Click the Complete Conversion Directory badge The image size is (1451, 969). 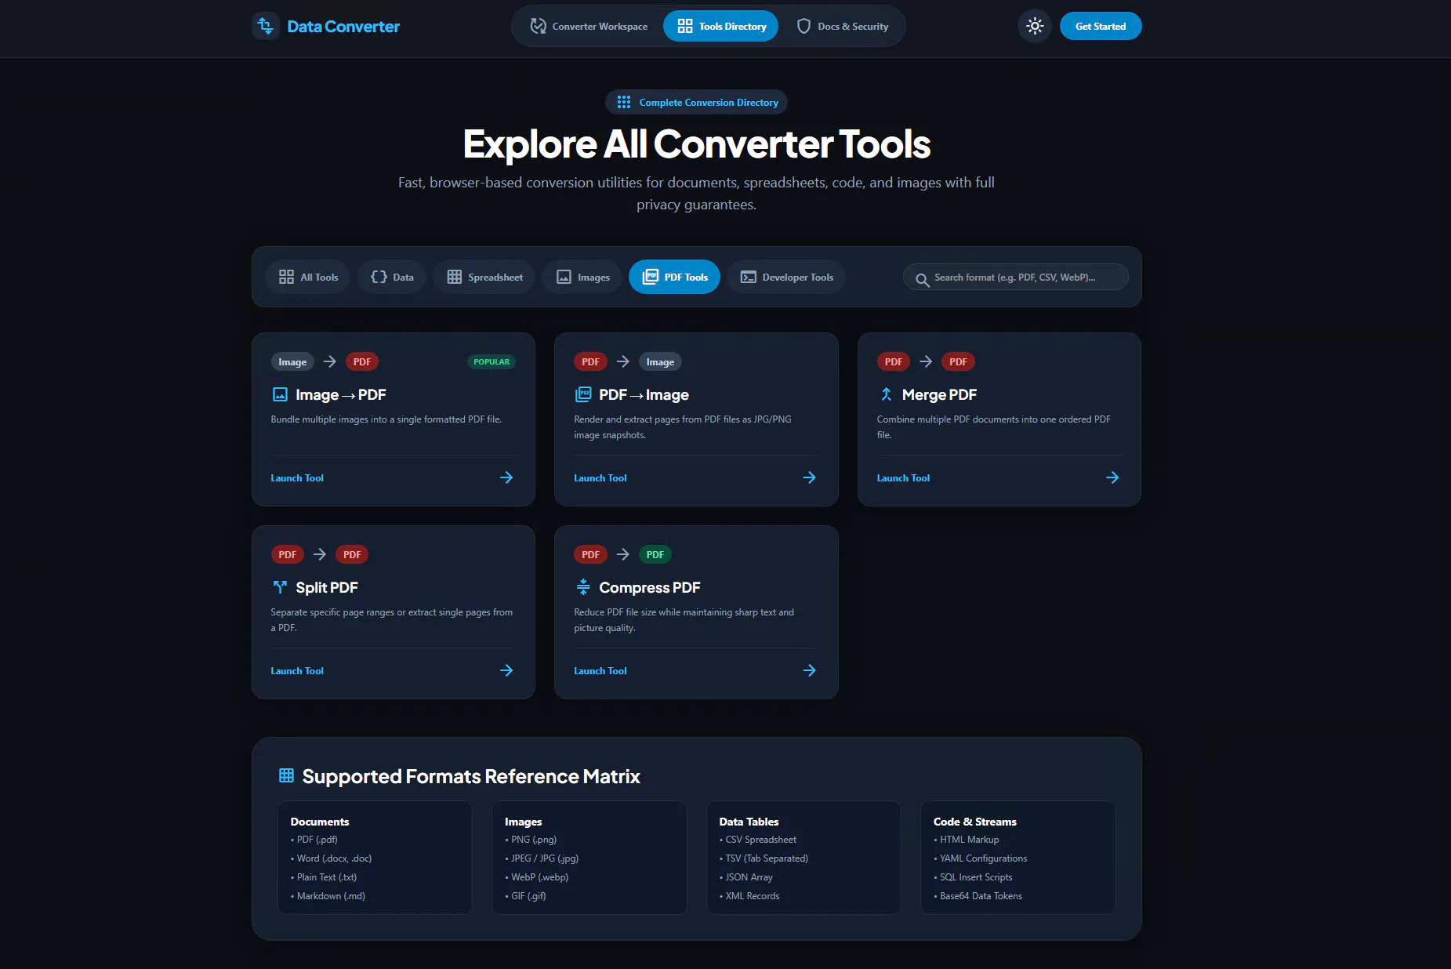(697, 102)
